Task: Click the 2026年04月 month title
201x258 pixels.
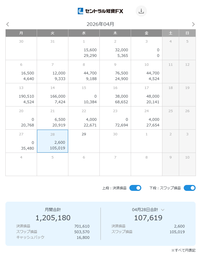Action: tap(100, 24)
